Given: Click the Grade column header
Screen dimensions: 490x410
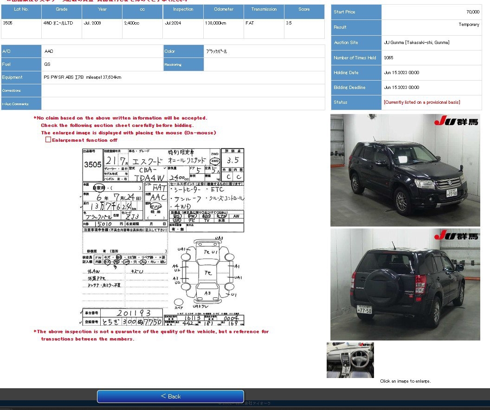Looking at the screenshot, I should (62, 9).
